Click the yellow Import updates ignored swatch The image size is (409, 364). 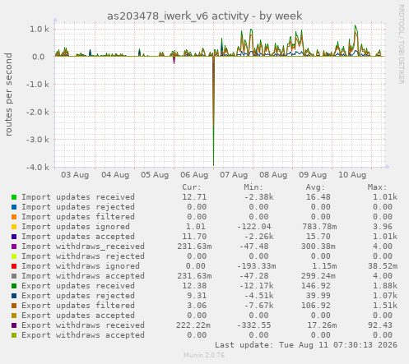click(x=14, y=227)
